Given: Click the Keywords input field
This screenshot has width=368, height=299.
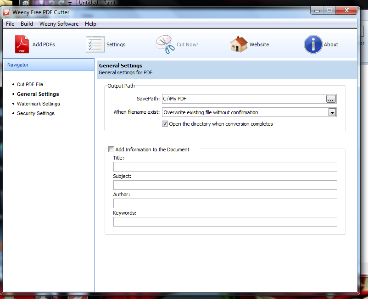Looking at the screenshot, I should (225, 221).
